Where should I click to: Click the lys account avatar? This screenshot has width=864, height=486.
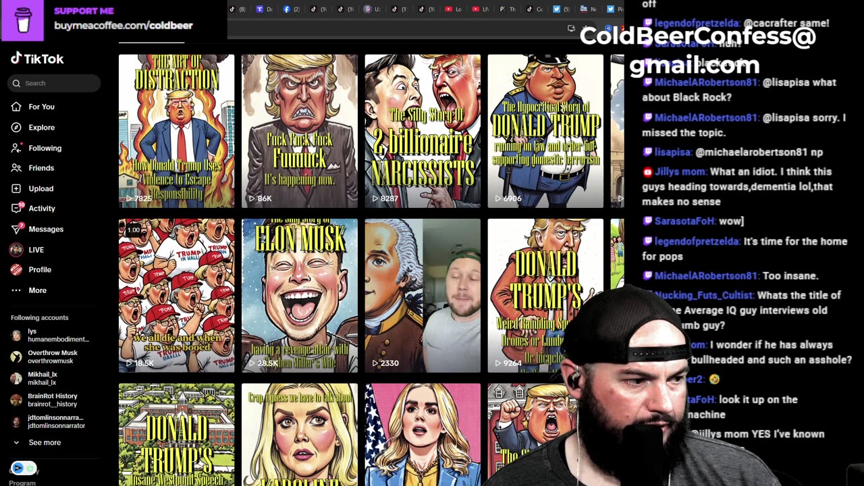16,335
